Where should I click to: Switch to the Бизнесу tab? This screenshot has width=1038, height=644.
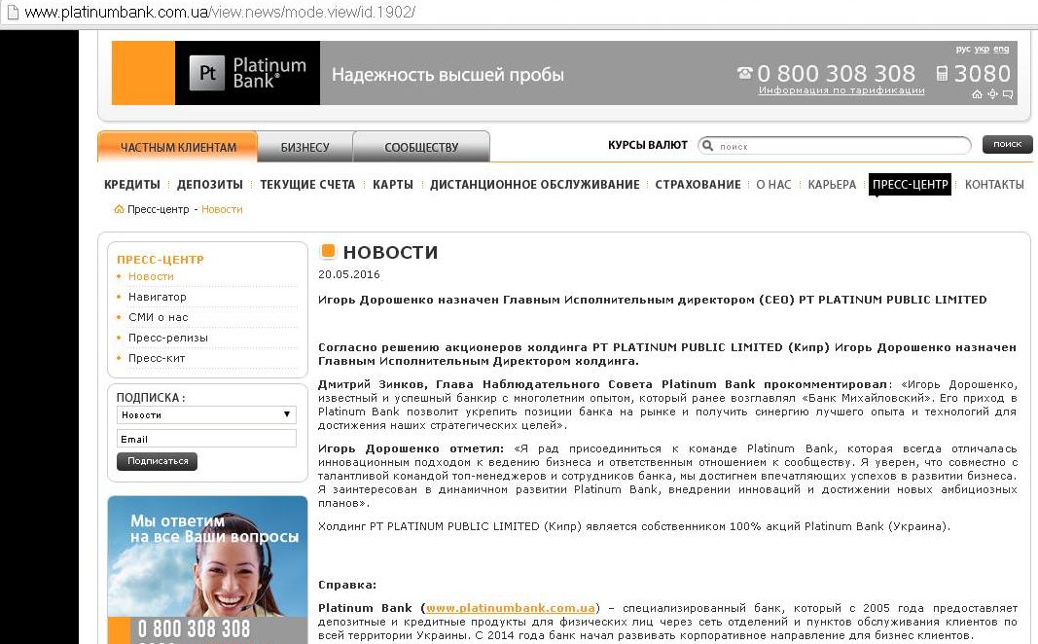(x=304, y=147)
